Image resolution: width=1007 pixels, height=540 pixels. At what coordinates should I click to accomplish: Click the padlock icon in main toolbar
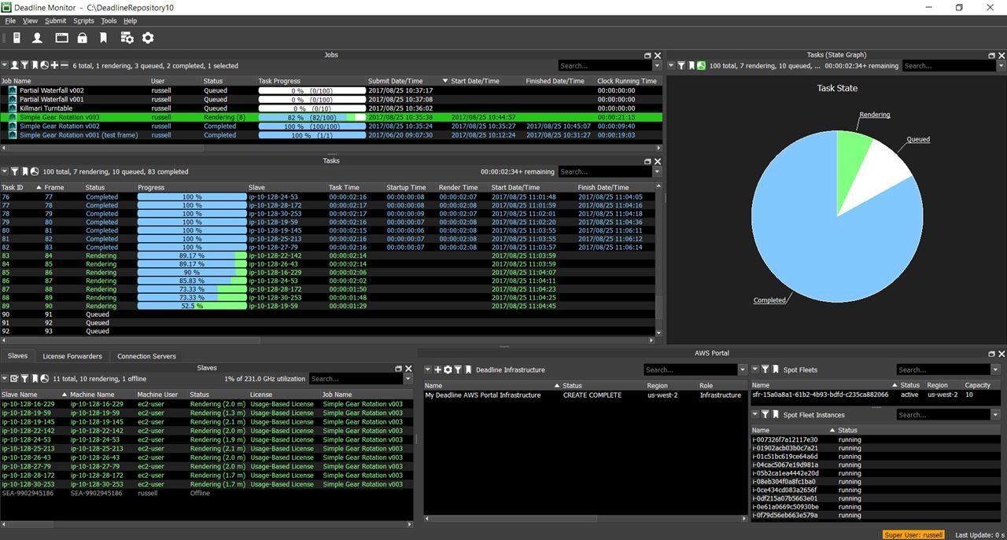click(x=83, y=38)
